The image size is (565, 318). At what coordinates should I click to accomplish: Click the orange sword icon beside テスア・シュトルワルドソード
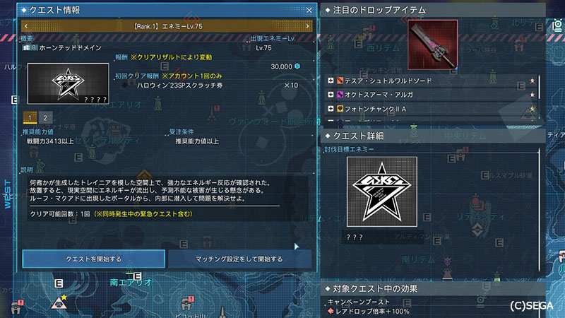pyautogui.click(x=340, y=81)
